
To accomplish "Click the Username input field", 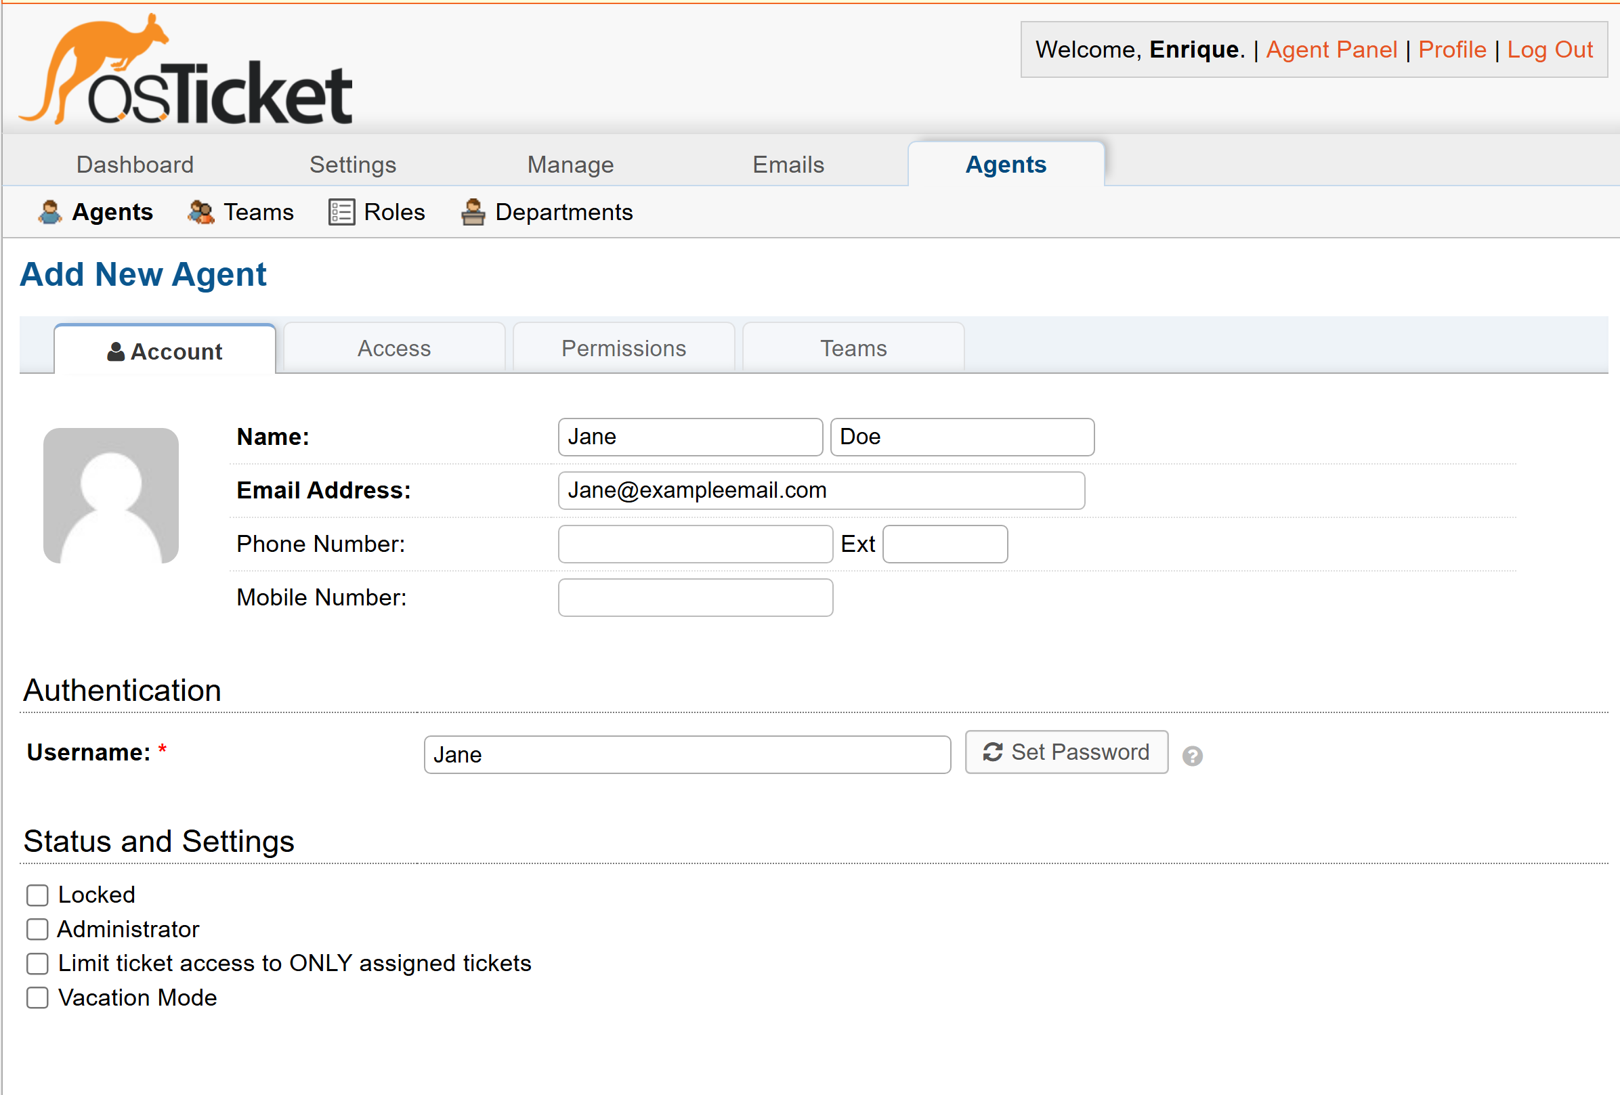I will click(687, 755).
